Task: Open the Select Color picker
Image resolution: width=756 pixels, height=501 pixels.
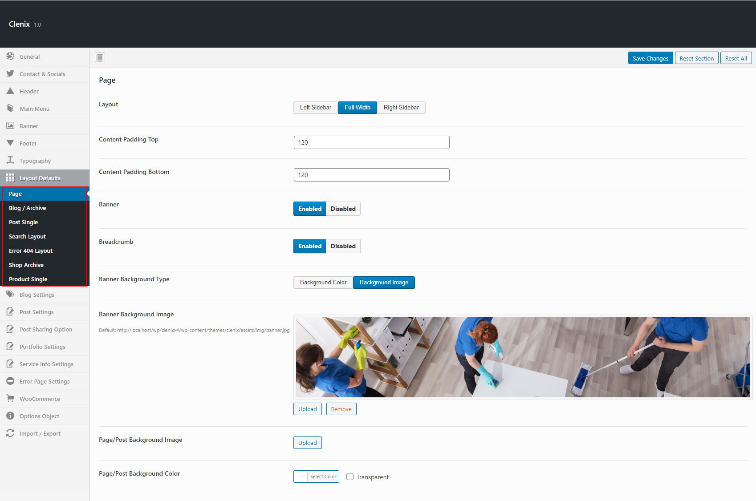Action: pos(316,477)
